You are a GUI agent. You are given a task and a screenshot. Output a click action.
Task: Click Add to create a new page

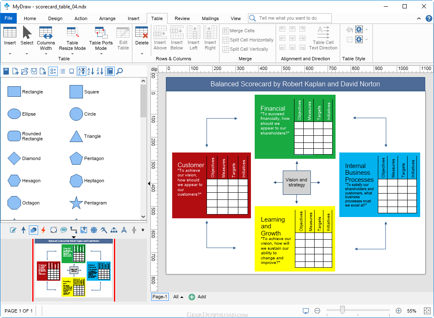[x=197, y=297]
